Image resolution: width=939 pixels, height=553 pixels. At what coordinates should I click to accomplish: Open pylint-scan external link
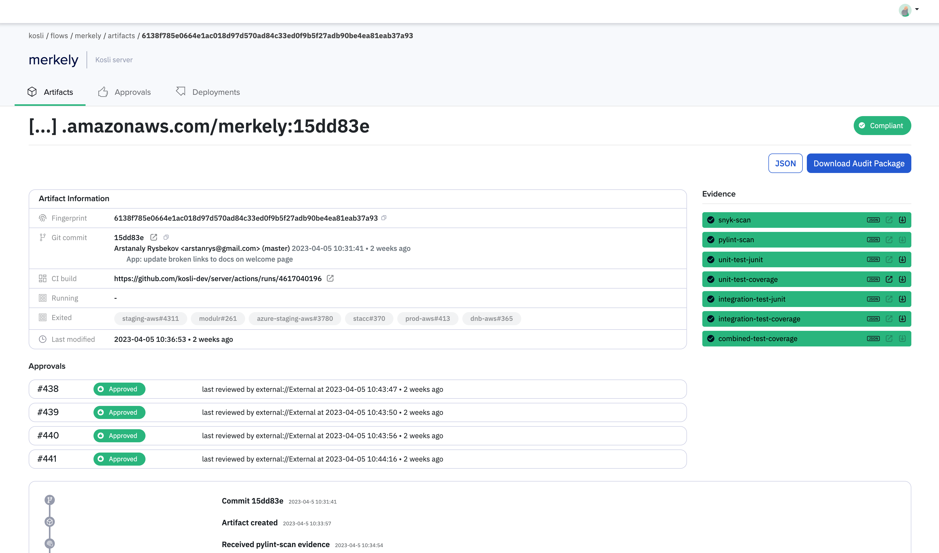point(889,240)
